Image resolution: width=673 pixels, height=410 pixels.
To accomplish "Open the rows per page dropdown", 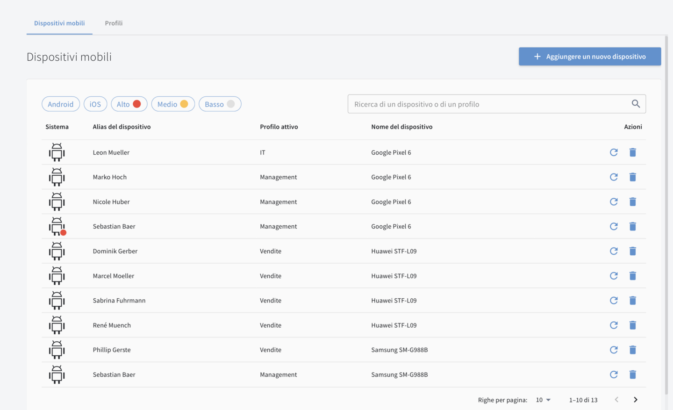I will pyautogui.click(x=543, y=400).
